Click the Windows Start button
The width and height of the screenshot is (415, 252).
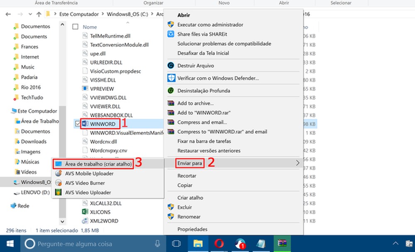point(10,244)
